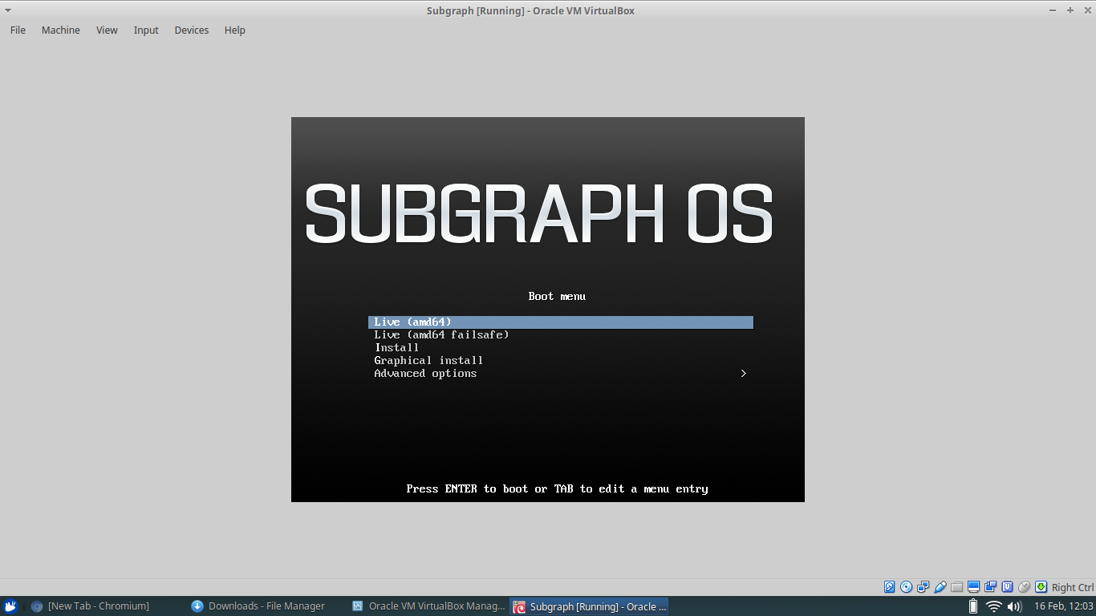Open the Input menu
This screenshot has width=1096, height=616.
[146, 30]
